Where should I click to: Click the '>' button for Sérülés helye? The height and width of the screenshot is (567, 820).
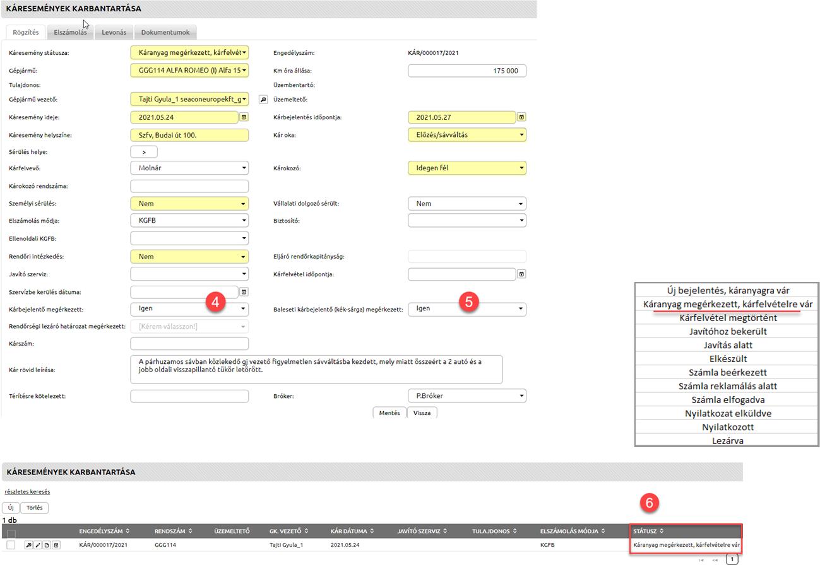[144, 152]
